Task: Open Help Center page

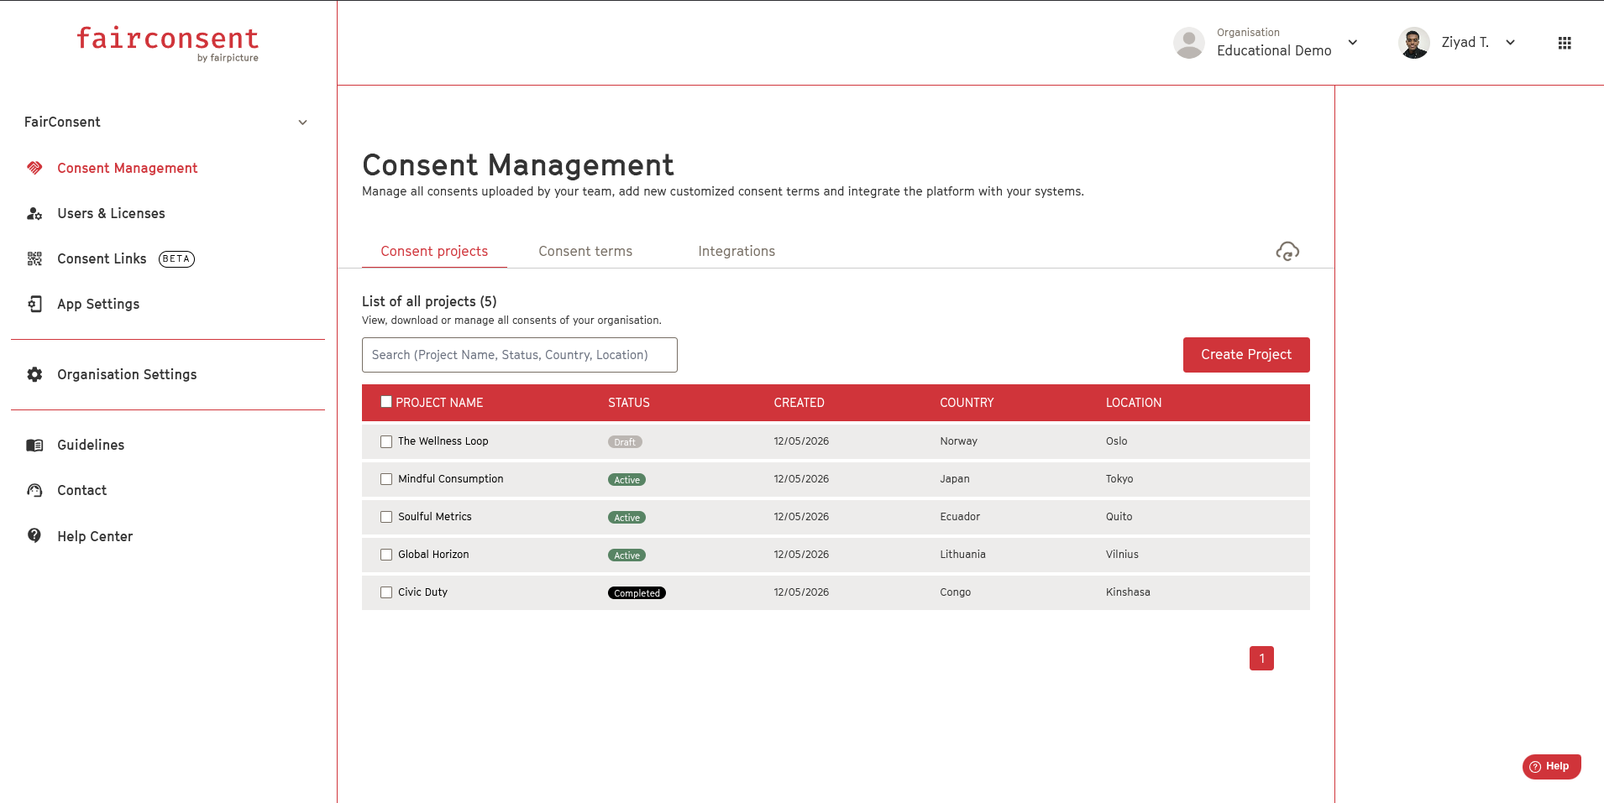Action: (x=95, y=536)
